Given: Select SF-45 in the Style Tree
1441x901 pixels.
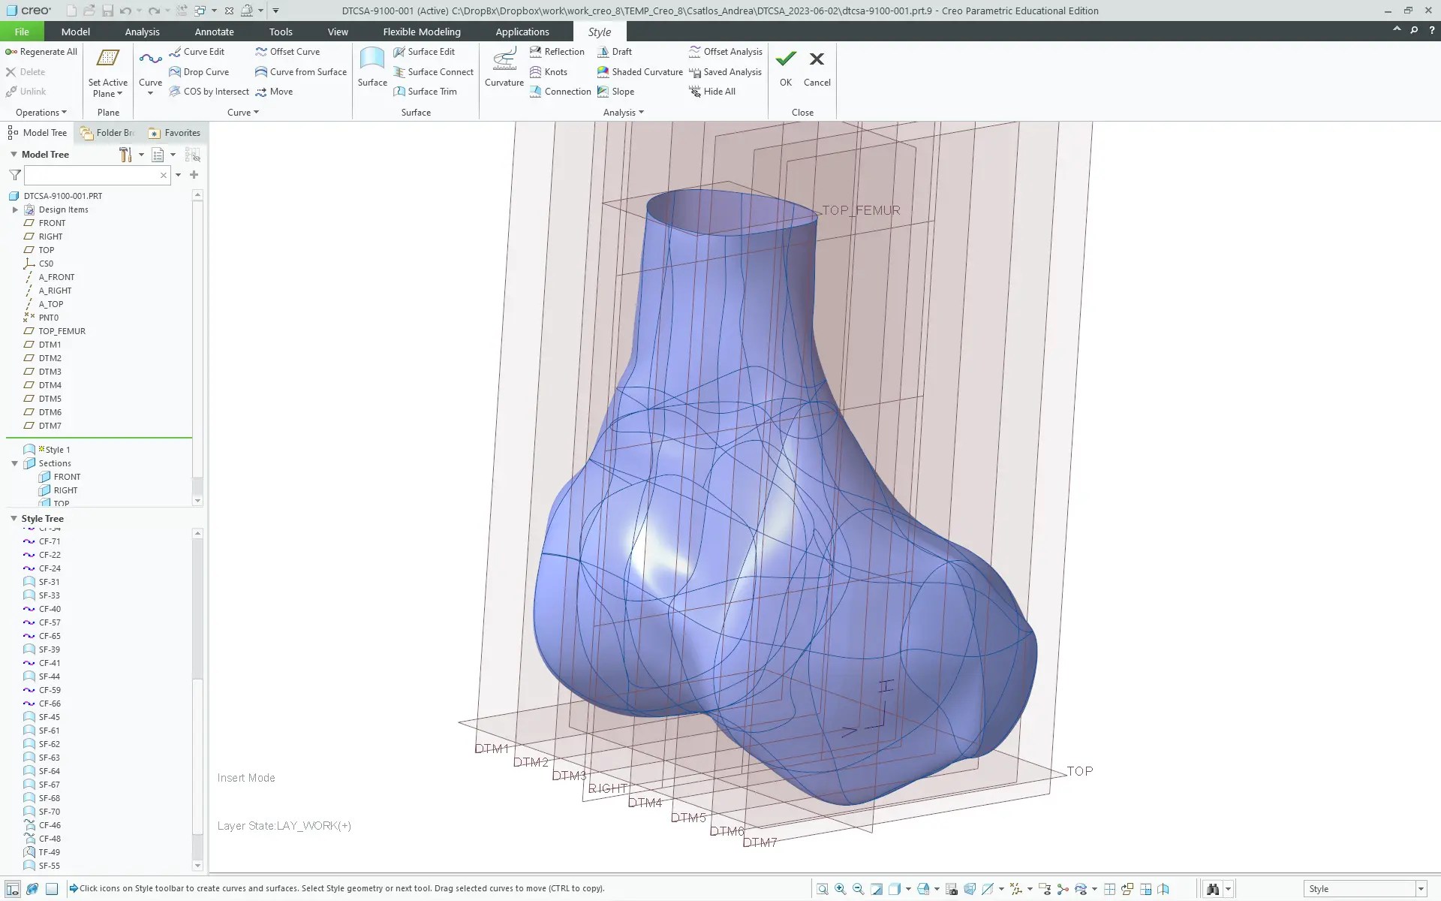Looking at the screenshot, I should tap(50, 717).
